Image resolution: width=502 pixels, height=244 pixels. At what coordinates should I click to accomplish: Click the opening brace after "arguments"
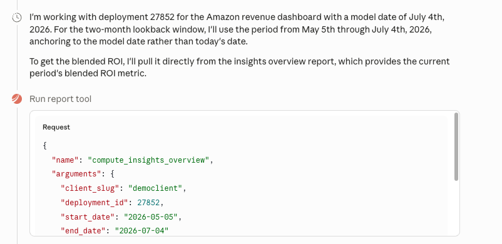click(x=113, y=174)
